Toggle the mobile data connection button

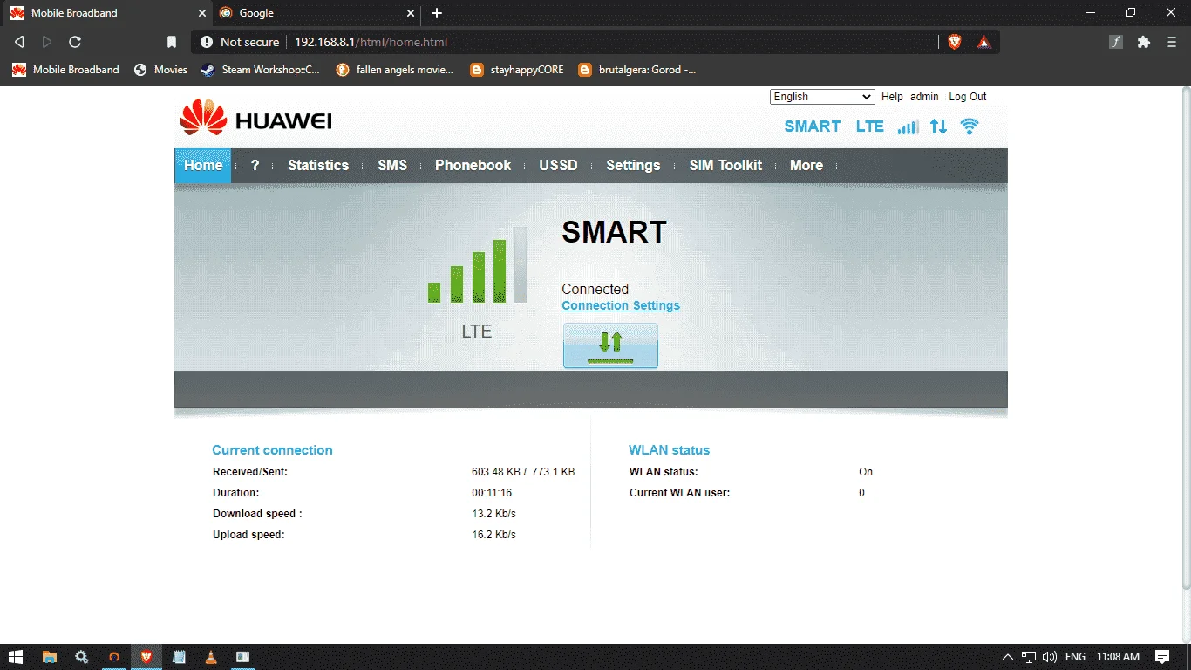(610, 345)
